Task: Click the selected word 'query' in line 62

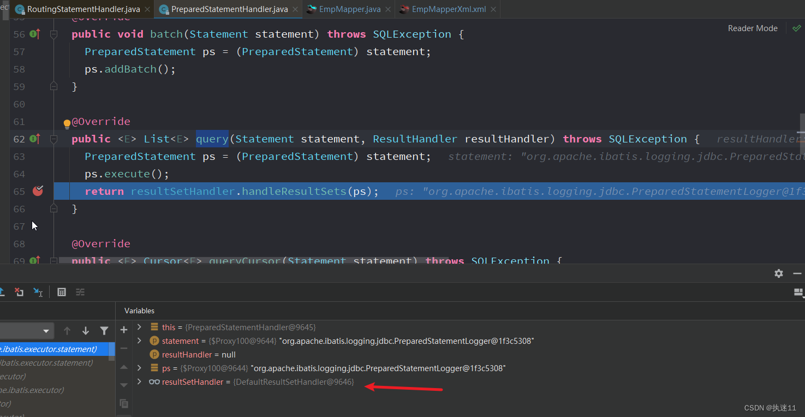Action: 212,139
